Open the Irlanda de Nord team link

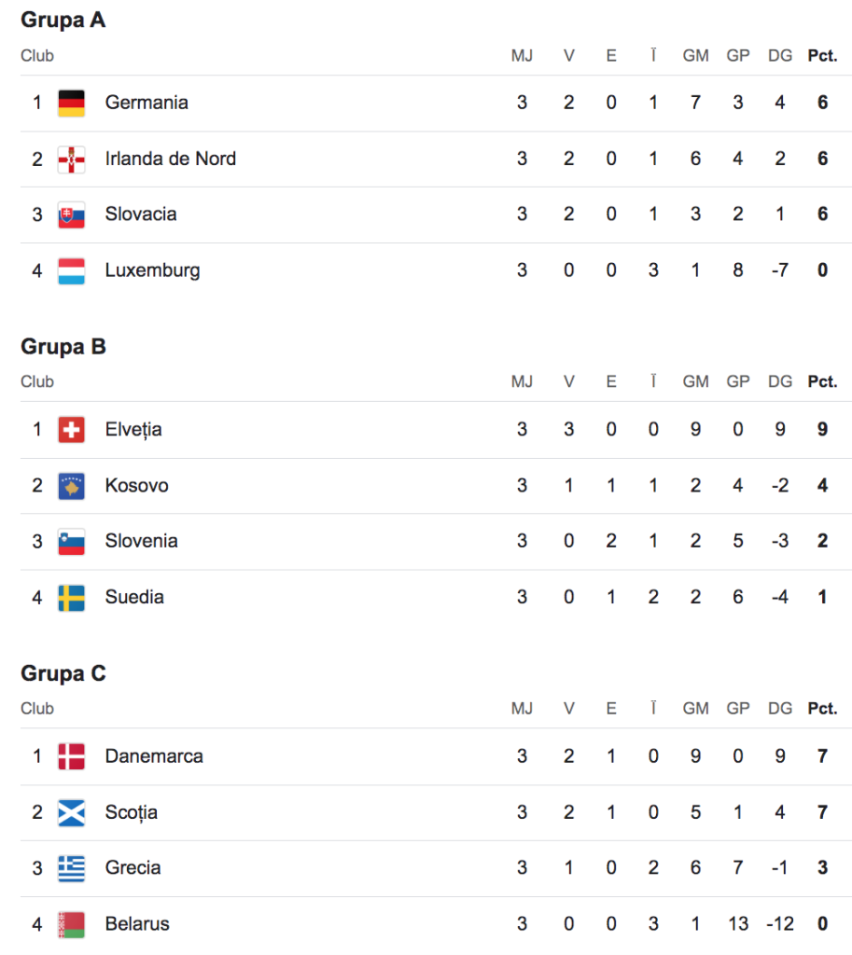pos(170,159)
